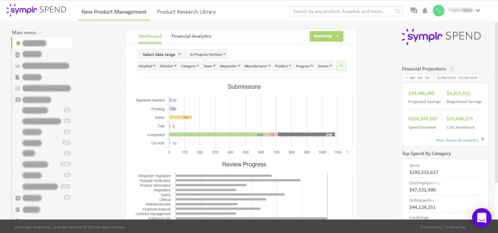Open the Division filter dropdown
Screen dimensions: 498x233
[x=168, y=66]
